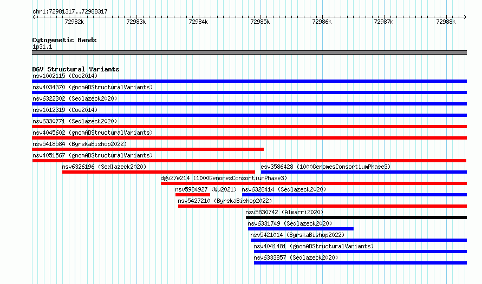Viewport: 482px width, 284px height.
Task: Open the nsv5421014 (ByrskaBishop2022) label
Action: [297, 235]
